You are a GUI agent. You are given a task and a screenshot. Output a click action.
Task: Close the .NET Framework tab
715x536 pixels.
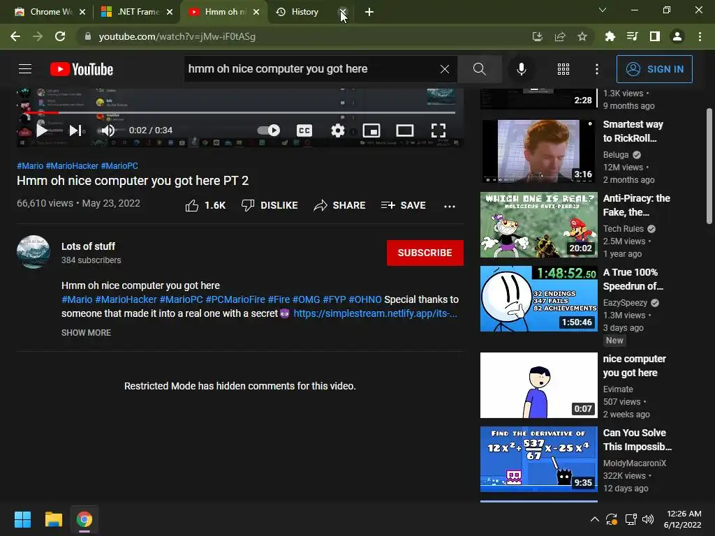pos(170,12)
